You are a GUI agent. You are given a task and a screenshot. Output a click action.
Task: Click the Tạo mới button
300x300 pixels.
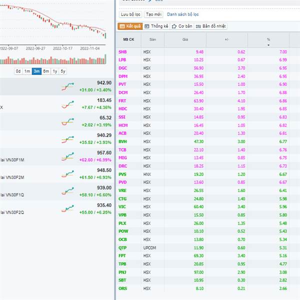(153, 14)
